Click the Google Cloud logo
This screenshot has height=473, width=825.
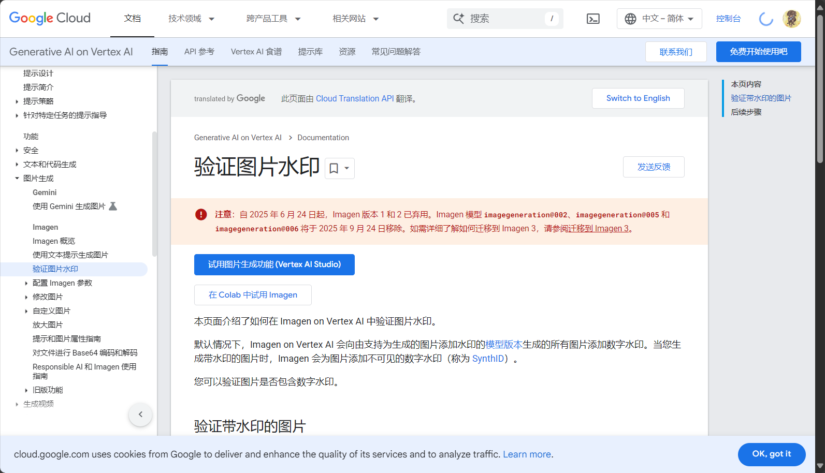[50, 18]
